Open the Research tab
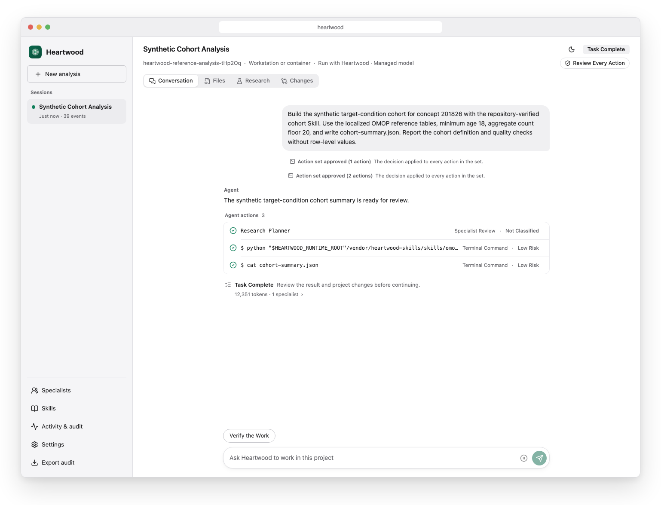 [253, 81]
